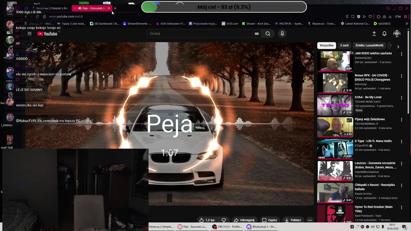Open the browser AI assistant icon
Viewport: 411px width, 231px height.
398,16
